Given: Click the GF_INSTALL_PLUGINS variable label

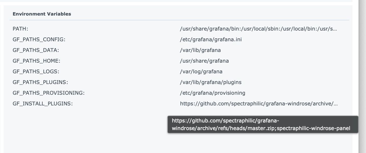Looking at the screenshot, I should (x=43, y=104).
